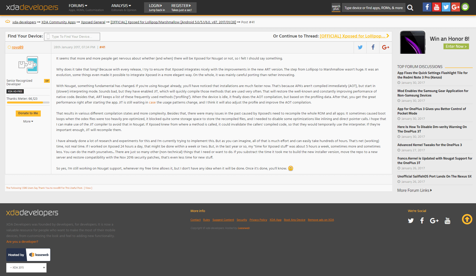Click the Enter Now button for Honor 8
The width and height of the screenshot is (476, 276).
456,46
